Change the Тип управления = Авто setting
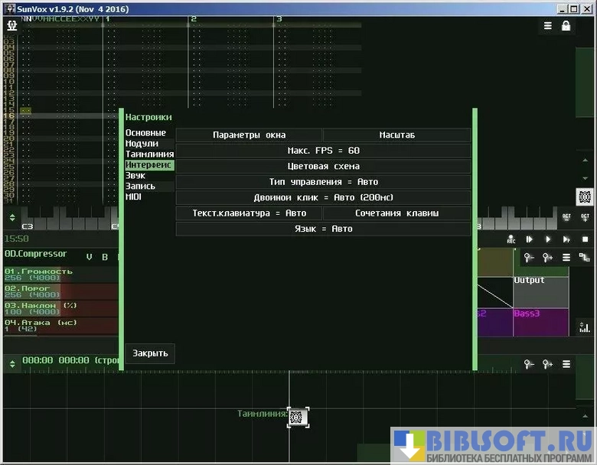 pyautogui.click(x=323, y=182)
